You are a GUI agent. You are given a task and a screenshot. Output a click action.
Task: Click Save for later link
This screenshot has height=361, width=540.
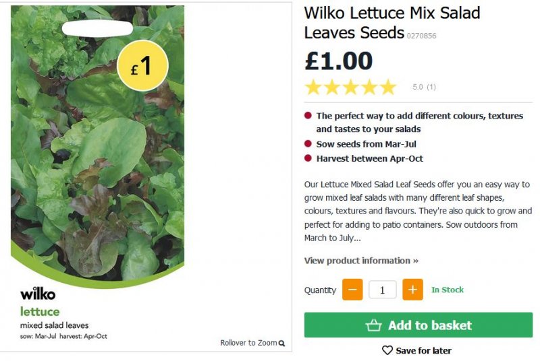(423, 350)
